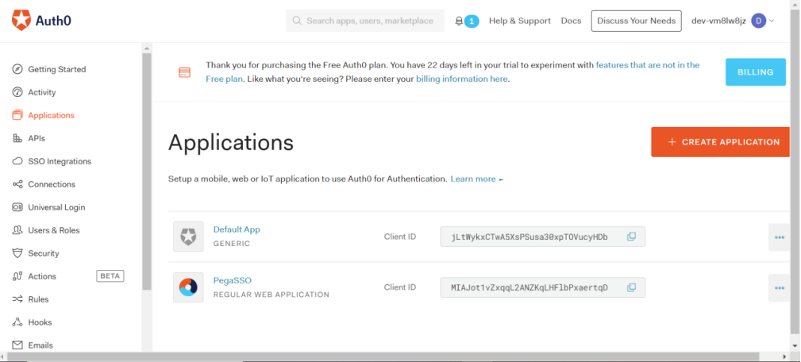
Task: Click the CREATE APPLICATION button
Action: 720,142
